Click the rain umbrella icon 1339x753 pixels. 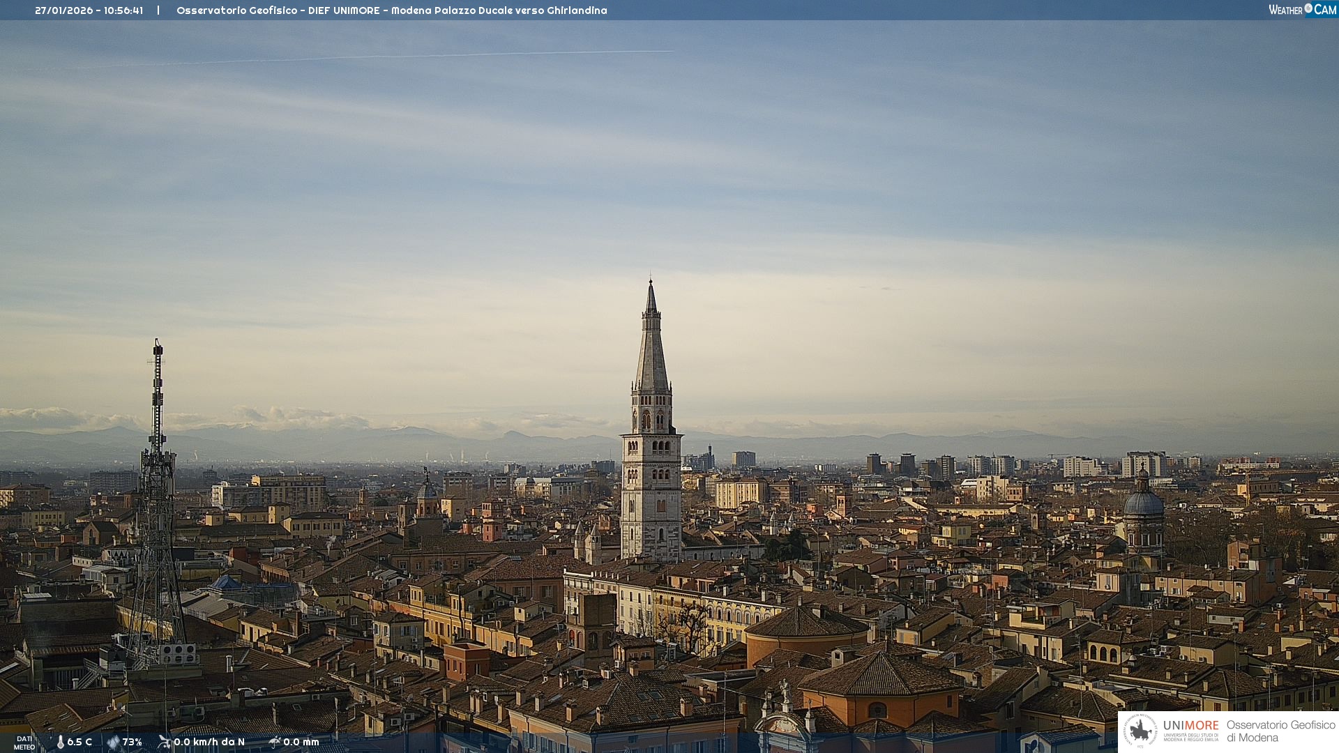(275, 742)
